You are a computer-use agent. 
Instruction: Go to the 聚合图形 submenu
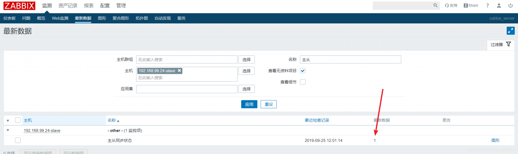coord(121,18)
